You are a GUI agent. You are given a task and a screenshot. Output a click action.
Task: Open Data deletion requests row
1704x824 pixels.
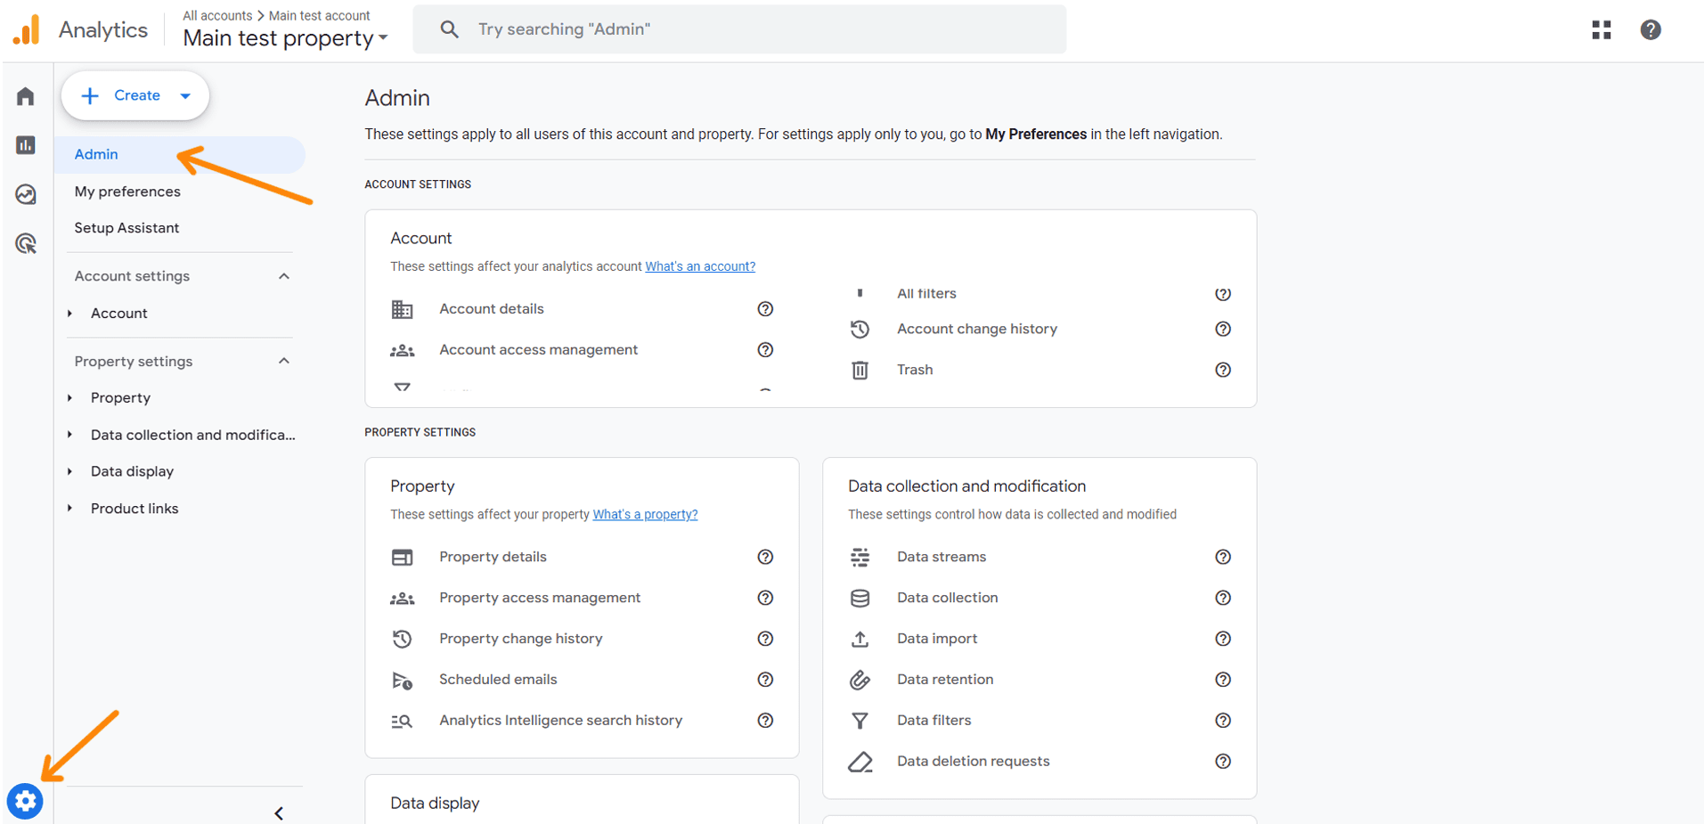1040,762
